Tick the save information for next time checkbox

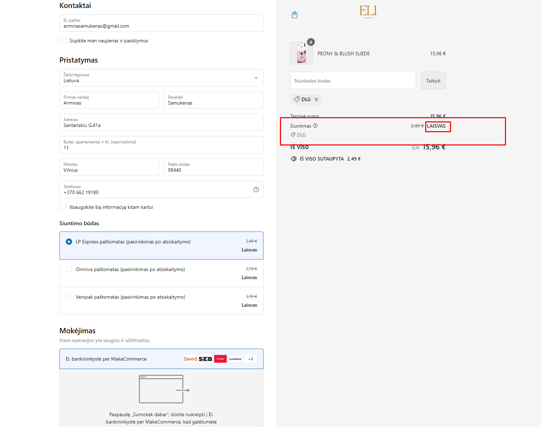point(63,207)
